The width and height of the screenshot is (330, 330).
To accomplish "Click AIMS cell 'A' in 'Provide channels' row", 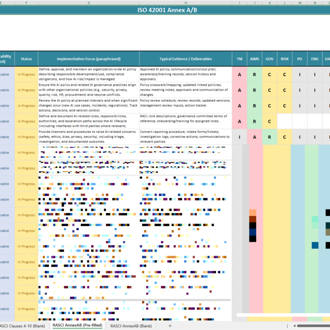I will coord(254,137).
